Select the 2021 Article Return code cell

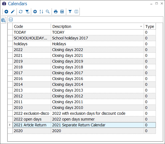(x=32, y=125)
